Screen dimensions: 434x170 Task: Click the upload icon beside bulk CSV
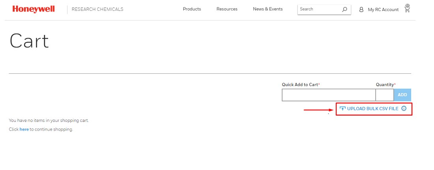[342, 108]
